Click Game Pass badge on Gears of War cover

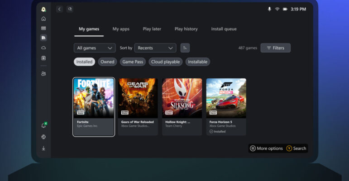coord(124,112)
